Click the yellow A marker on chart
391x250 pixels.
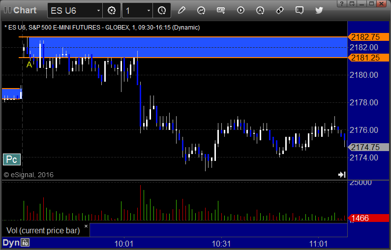pyautogui.click(x=29, y=64)
